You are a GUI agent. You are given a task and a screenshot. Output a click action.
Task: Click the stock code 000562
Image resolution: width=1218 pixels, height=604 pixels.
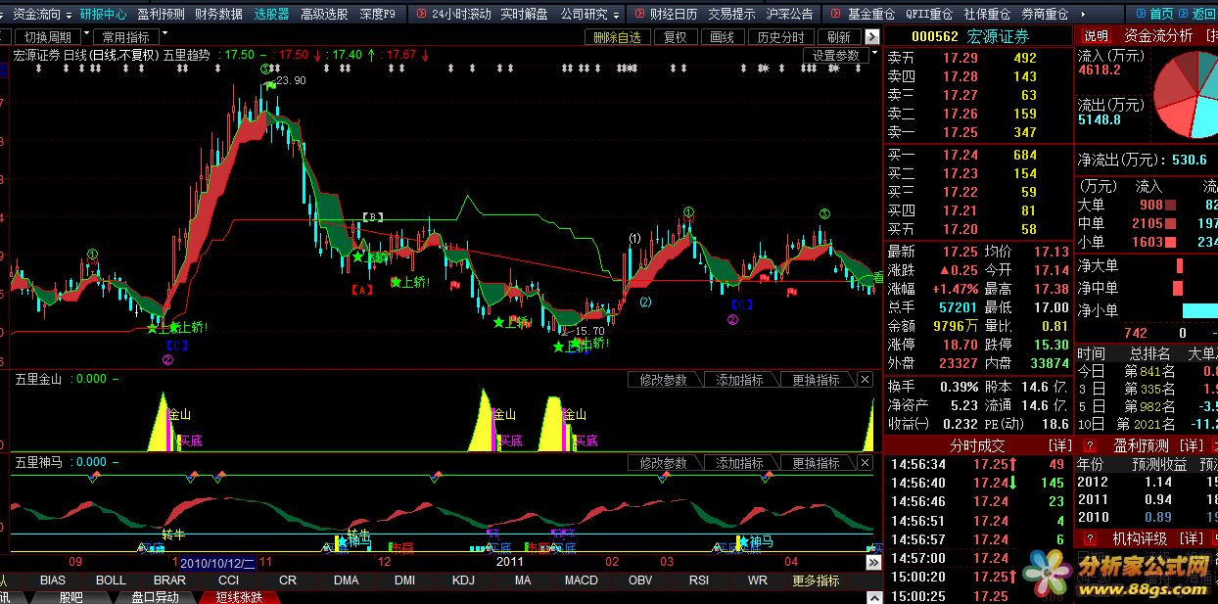[935, 36]
